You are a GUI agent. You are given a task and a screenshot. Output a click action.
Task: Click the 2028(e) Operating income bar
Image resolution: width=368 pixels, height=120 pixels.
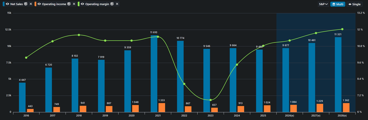coord(346,107)
